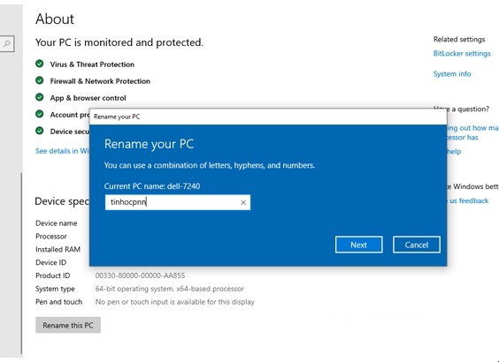Click the left sidebar scrollbar
The image size is (499, 362).
click(21, 264)
